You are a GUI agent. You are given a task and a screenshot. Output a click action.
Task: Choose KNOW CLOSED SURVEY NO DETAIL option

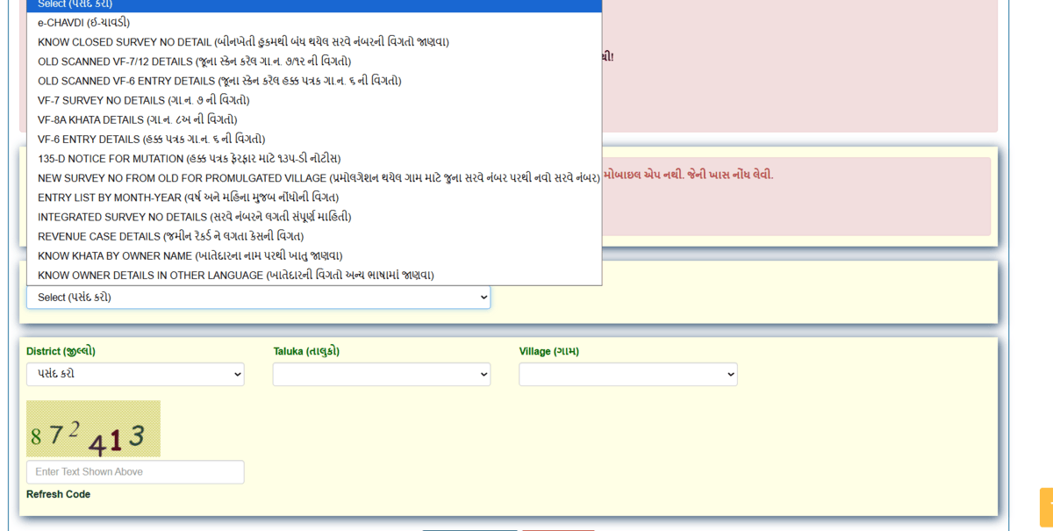pyautogui.click(x=243, y=42)
